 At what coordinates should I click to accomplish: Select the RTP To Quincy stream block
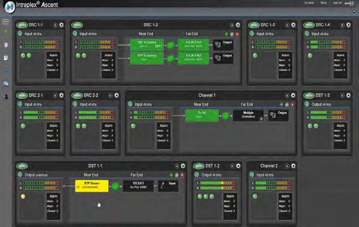(147, 58)
